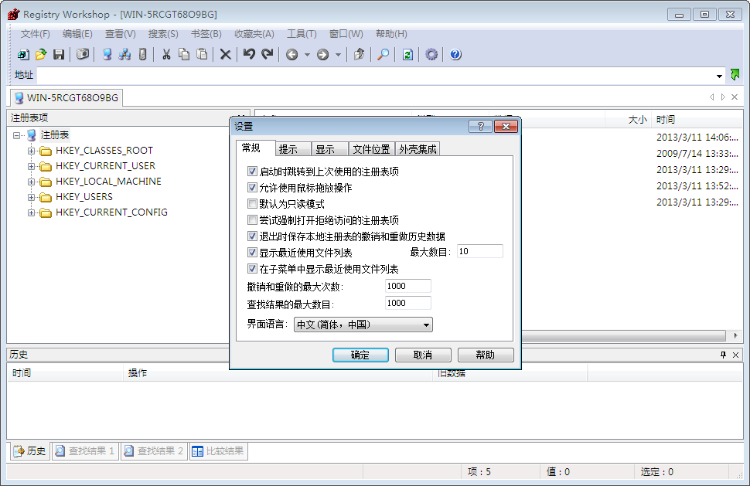Click the local registry computer icon
Viewport: 750px width, 486px height.
click(x=107, y=55)
